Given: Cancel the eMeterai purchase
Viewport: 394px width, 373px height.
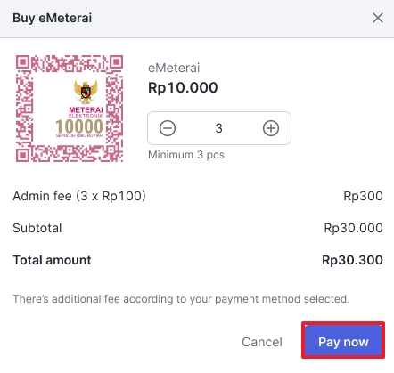Looking at the screenshot, I should click(x=262, y=342).
